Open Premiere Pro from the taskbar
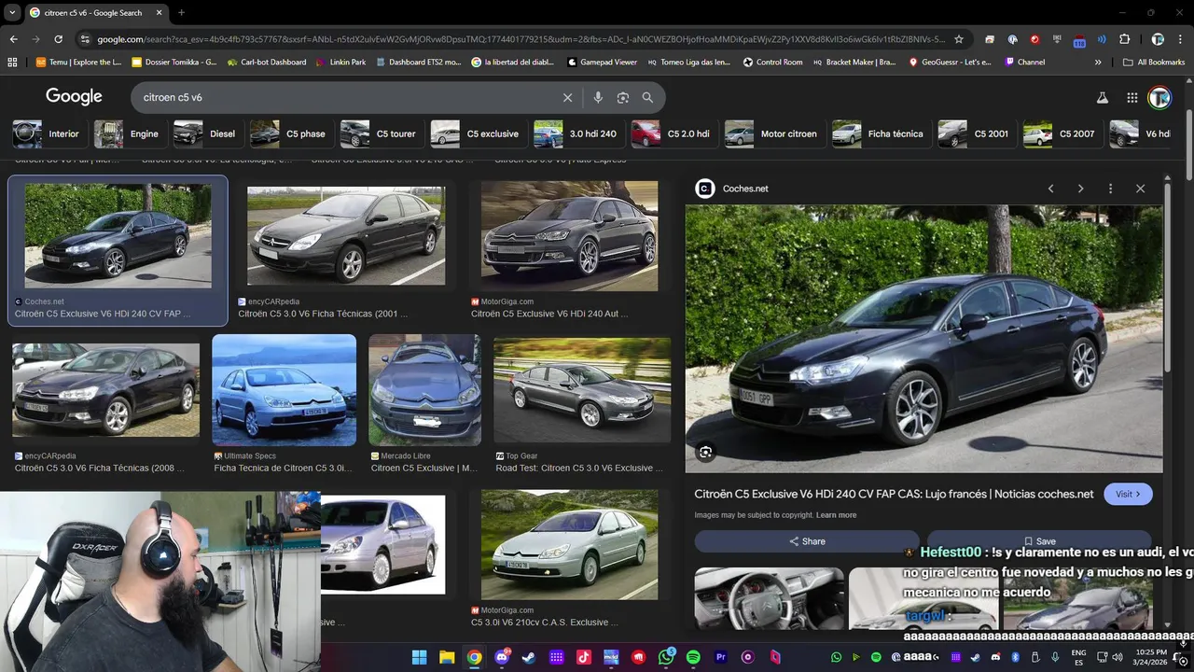The image size is (1194, 672). coord(720,657)
